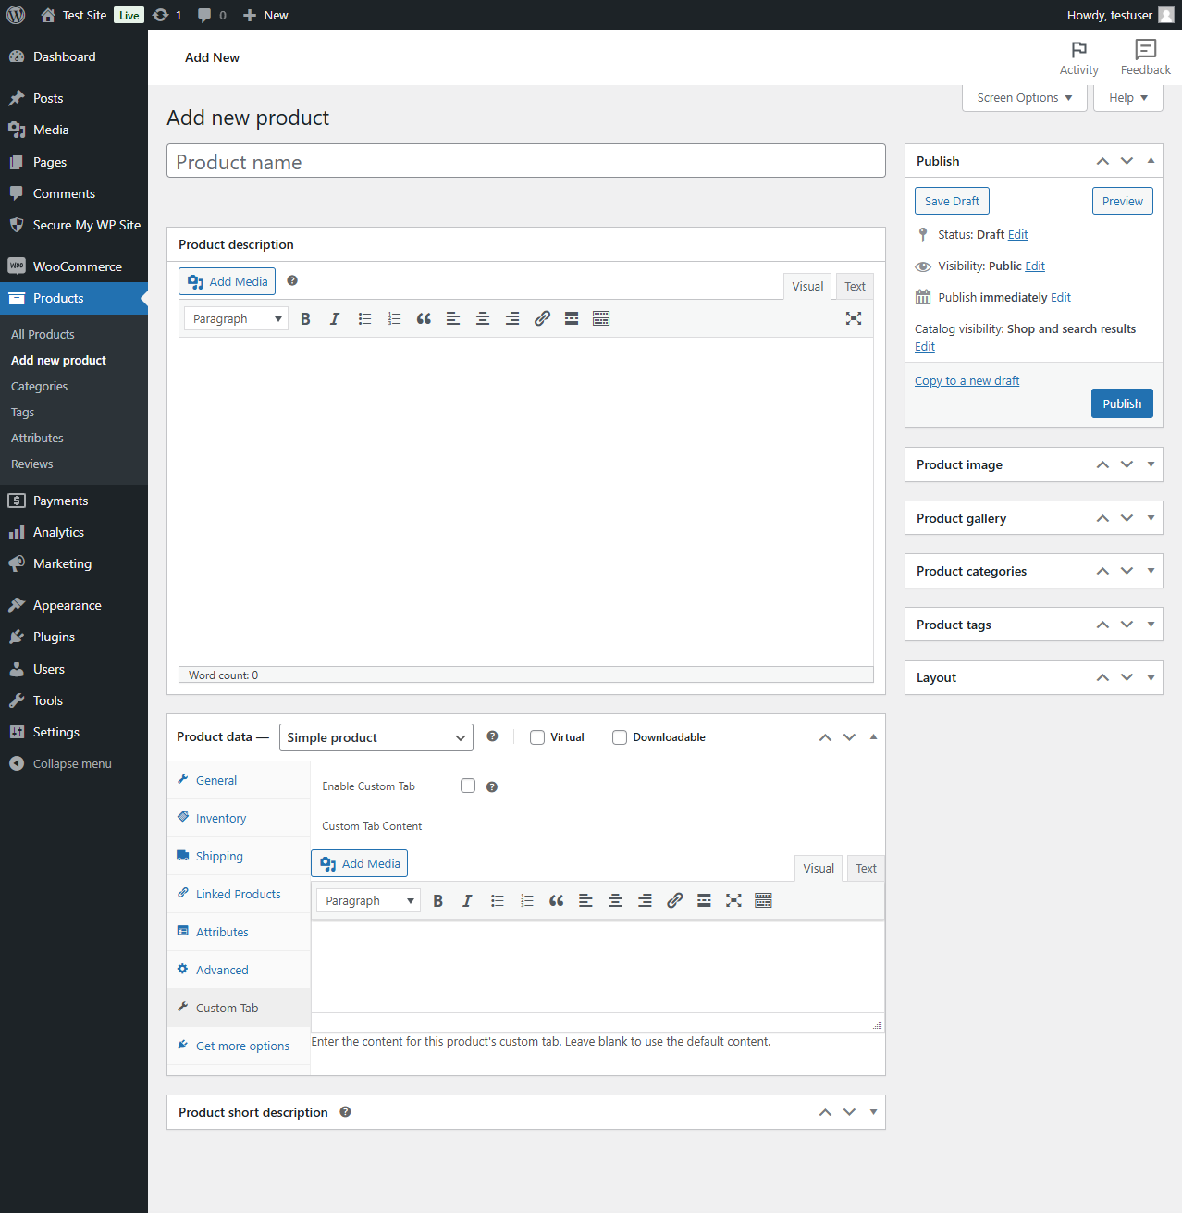Expand the Product tags panel

coord(1151,625)
